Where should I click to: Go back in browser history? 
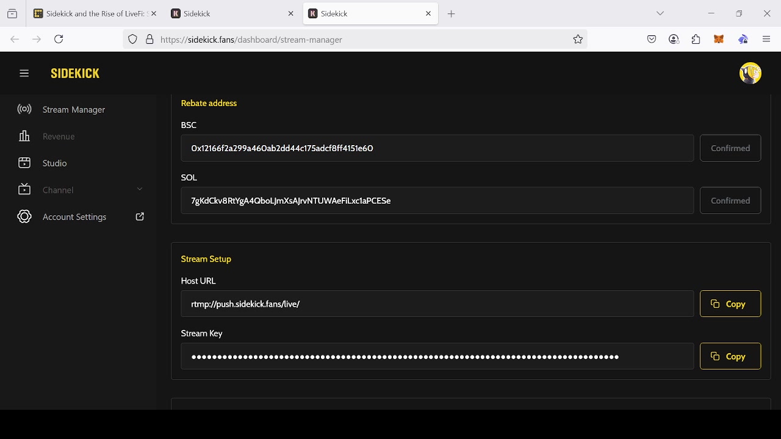click(x=15, y=39)
